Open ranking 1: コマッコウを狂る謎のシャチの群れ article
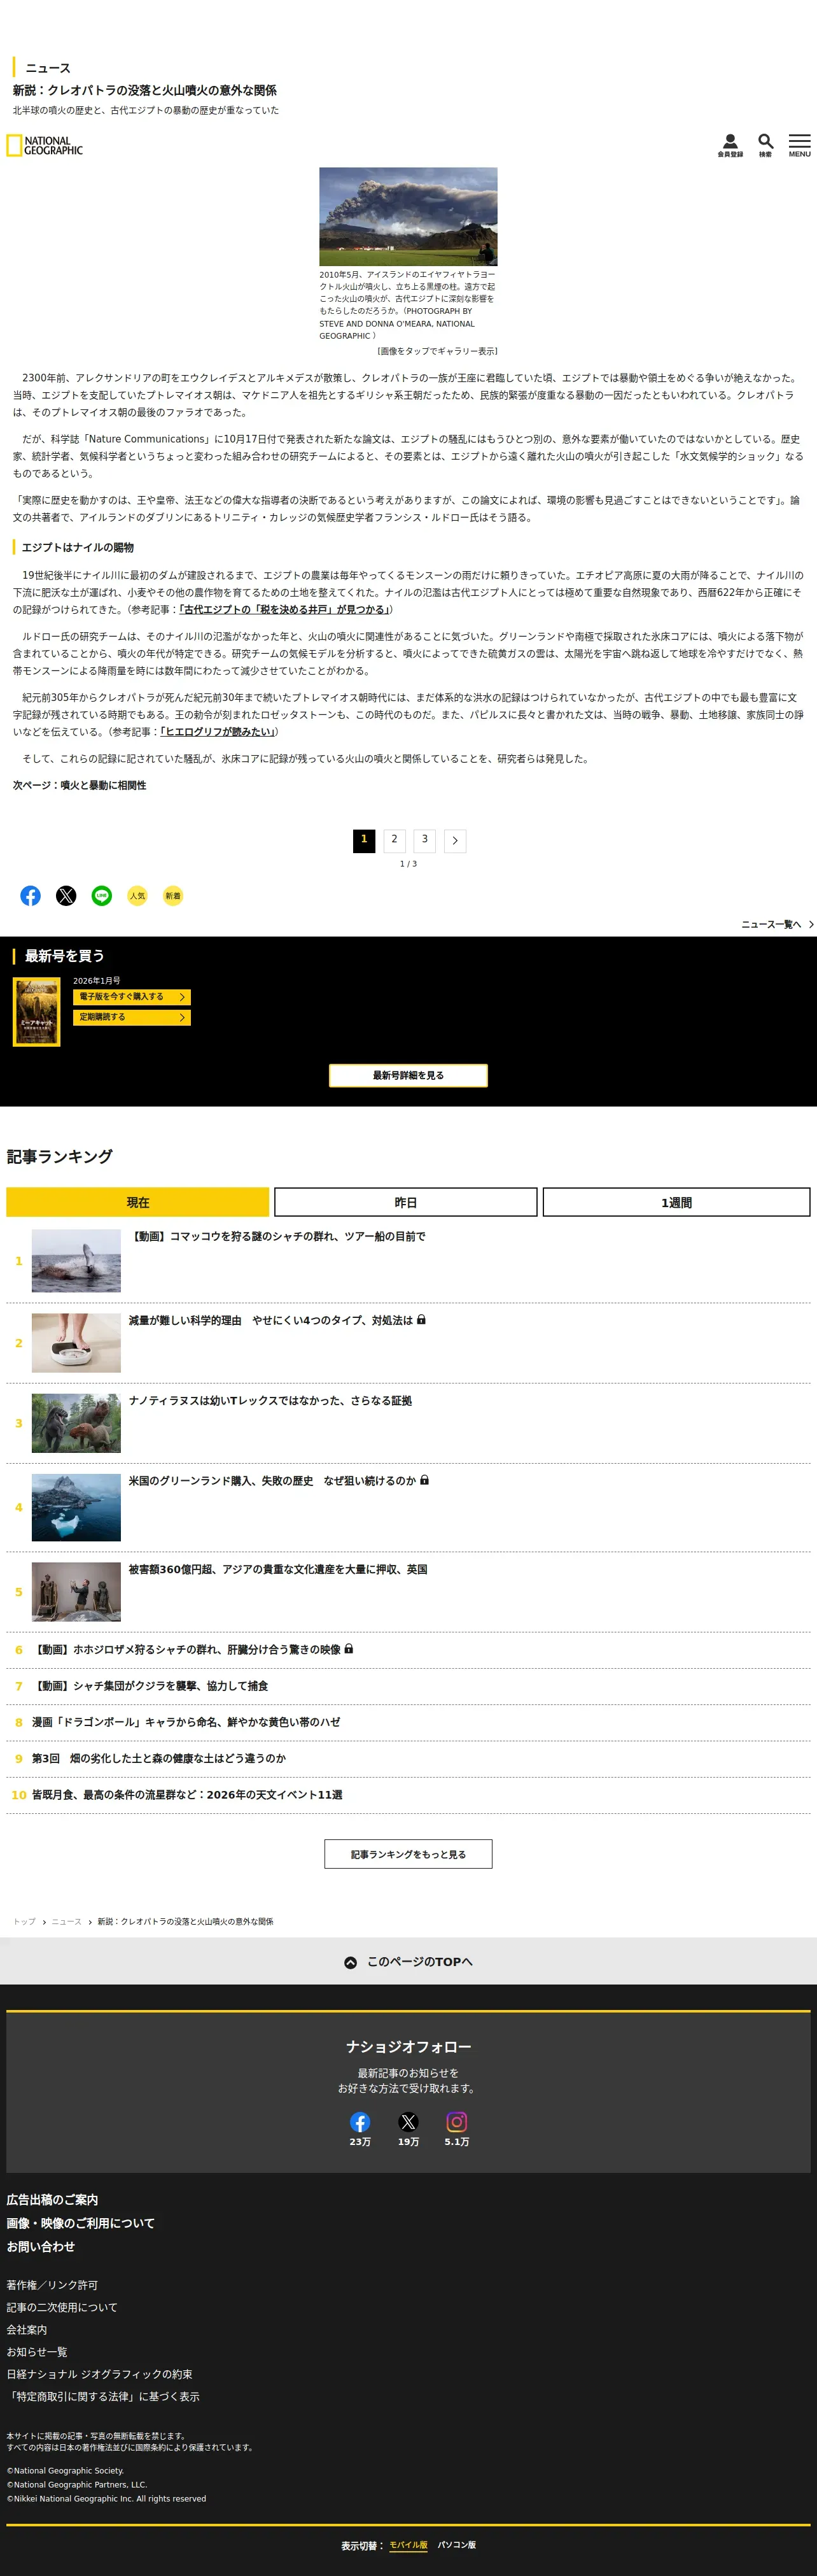The width and height of the screenshot is (817, 2576). [277, 1237]
